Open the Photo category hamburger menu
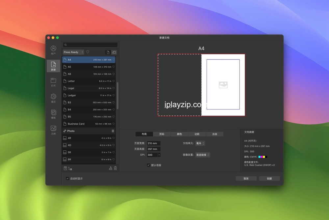 pyautogui.click(x=113, y=131)
